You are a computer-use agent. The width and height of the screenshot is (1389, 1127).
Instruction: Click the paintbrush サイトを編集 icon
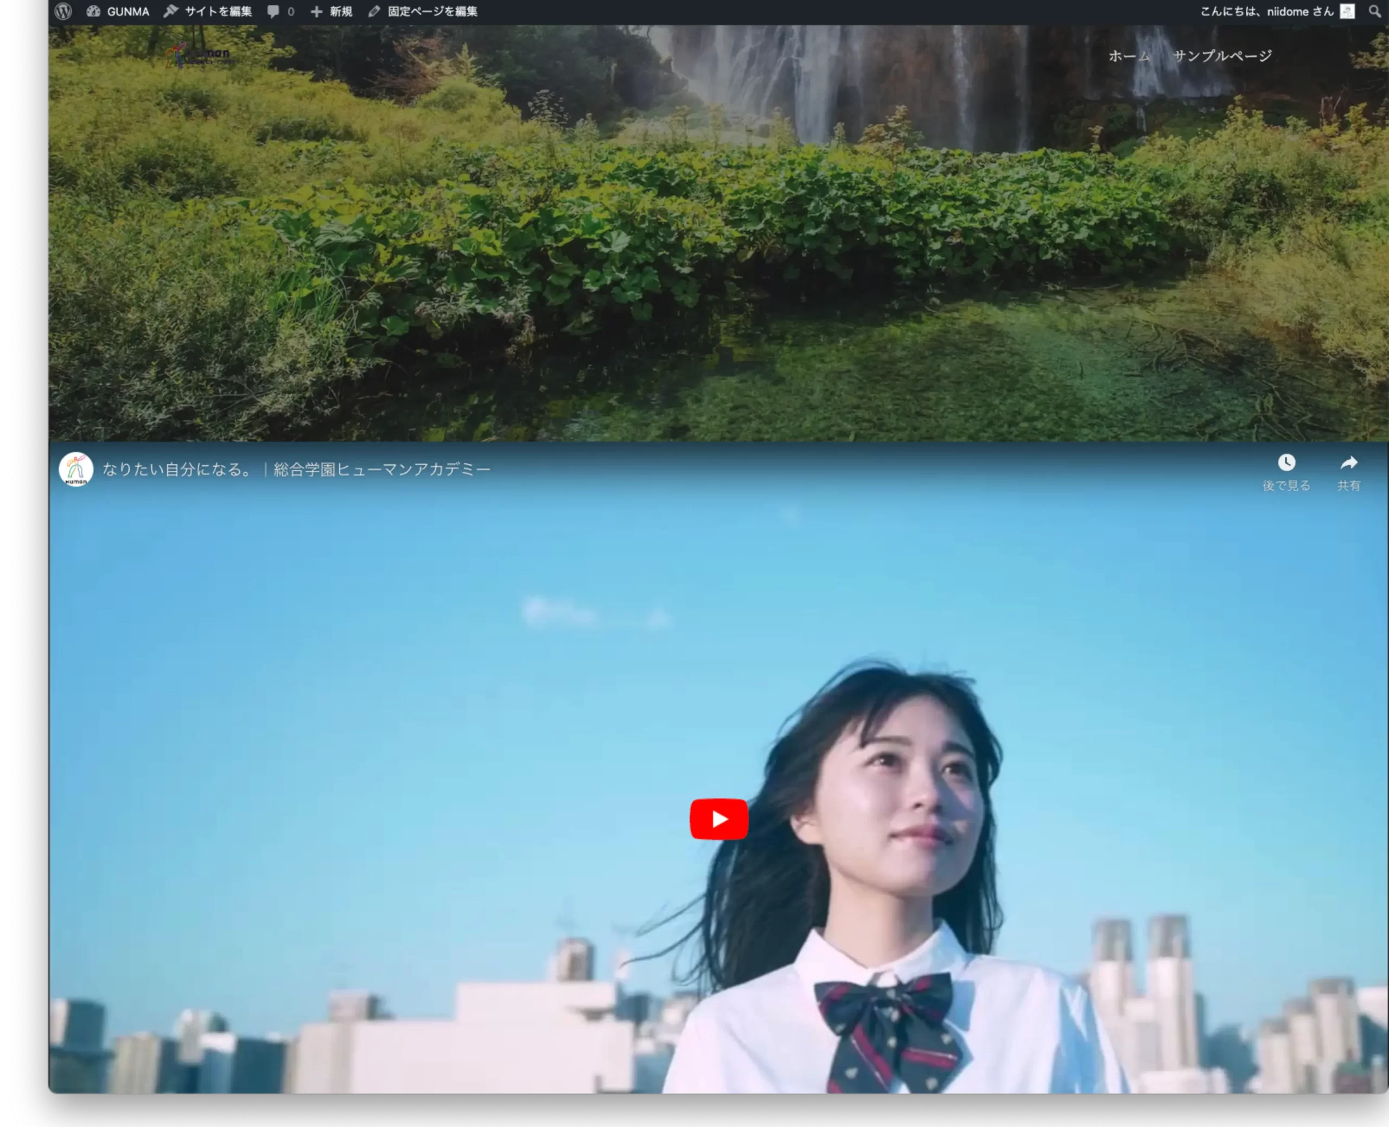point(170,11)
